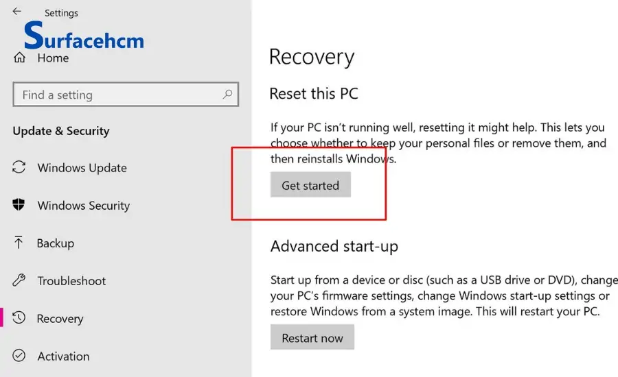Select the Recovery label in sidebar

coord(60,319)
